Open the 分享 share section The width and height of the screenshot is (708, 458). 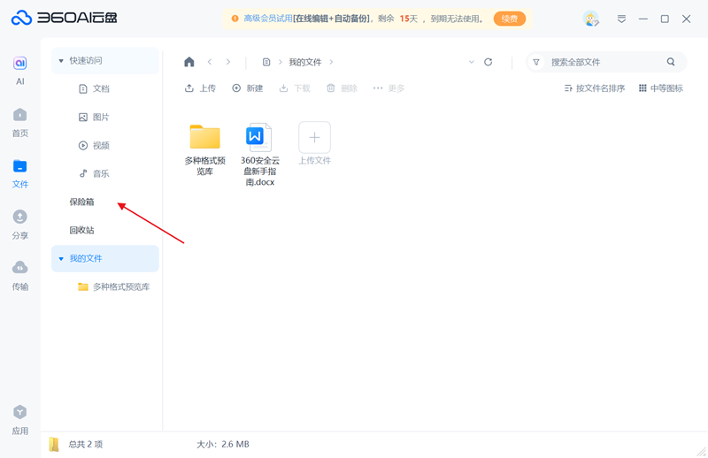click(x=19, y=224)
